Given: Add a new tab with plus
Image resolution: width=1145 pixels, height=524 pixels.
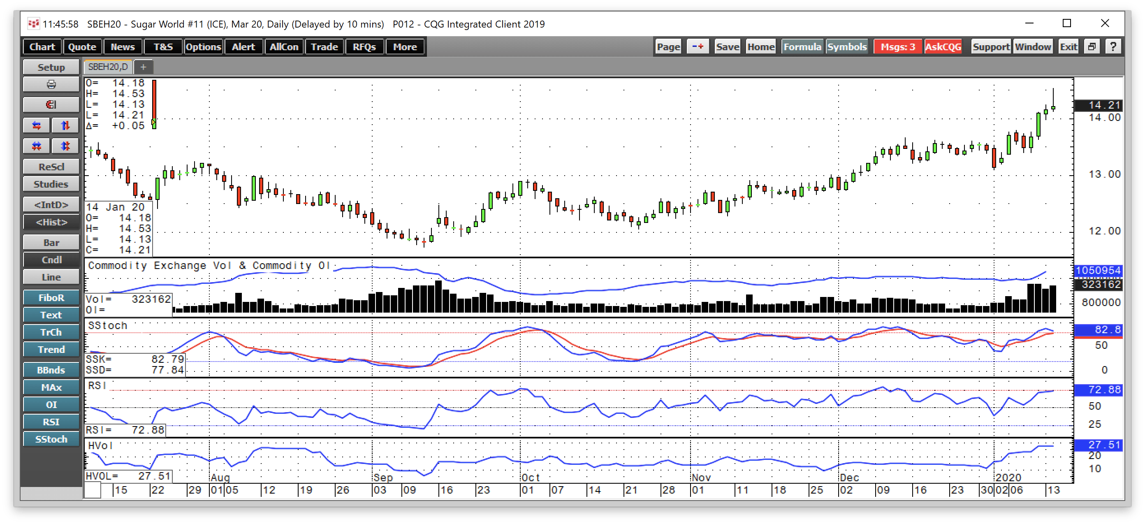Looking at the screenshot, I should (143, 67).
